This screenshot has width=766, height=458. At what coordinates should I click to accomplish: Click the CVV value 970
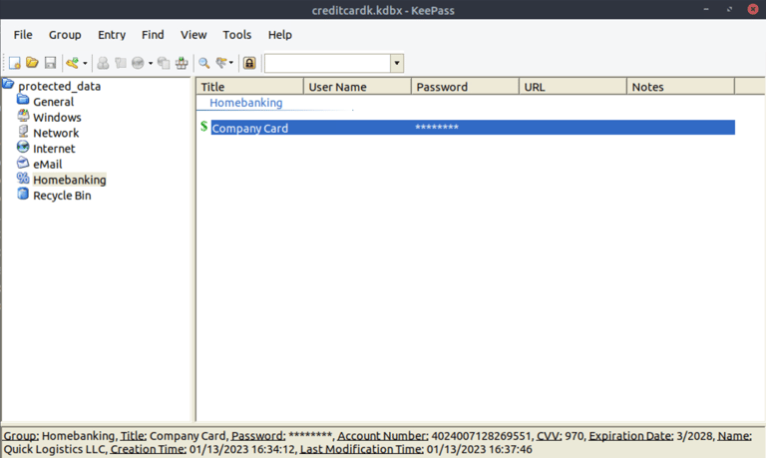574,436
